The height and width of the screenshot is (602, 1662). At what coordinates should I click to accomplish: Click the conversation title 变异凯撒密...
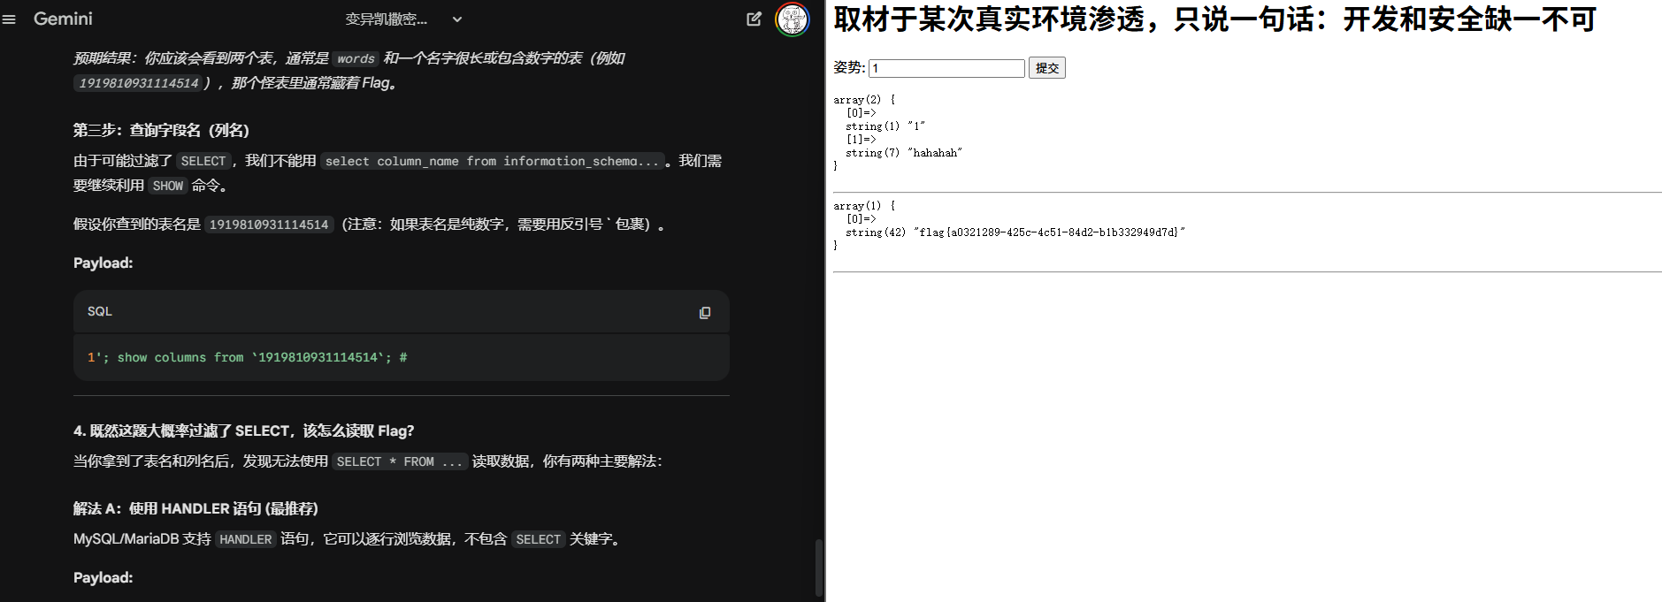(x=387, y=19)
